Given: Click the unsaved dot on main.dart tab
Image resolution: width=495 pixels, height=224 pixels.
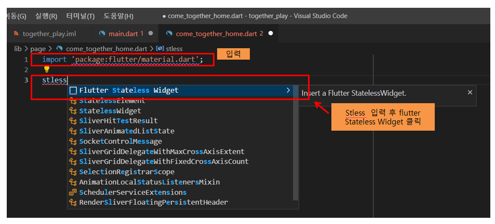Looking at the screenshot, I should click(x=151, y=33).
